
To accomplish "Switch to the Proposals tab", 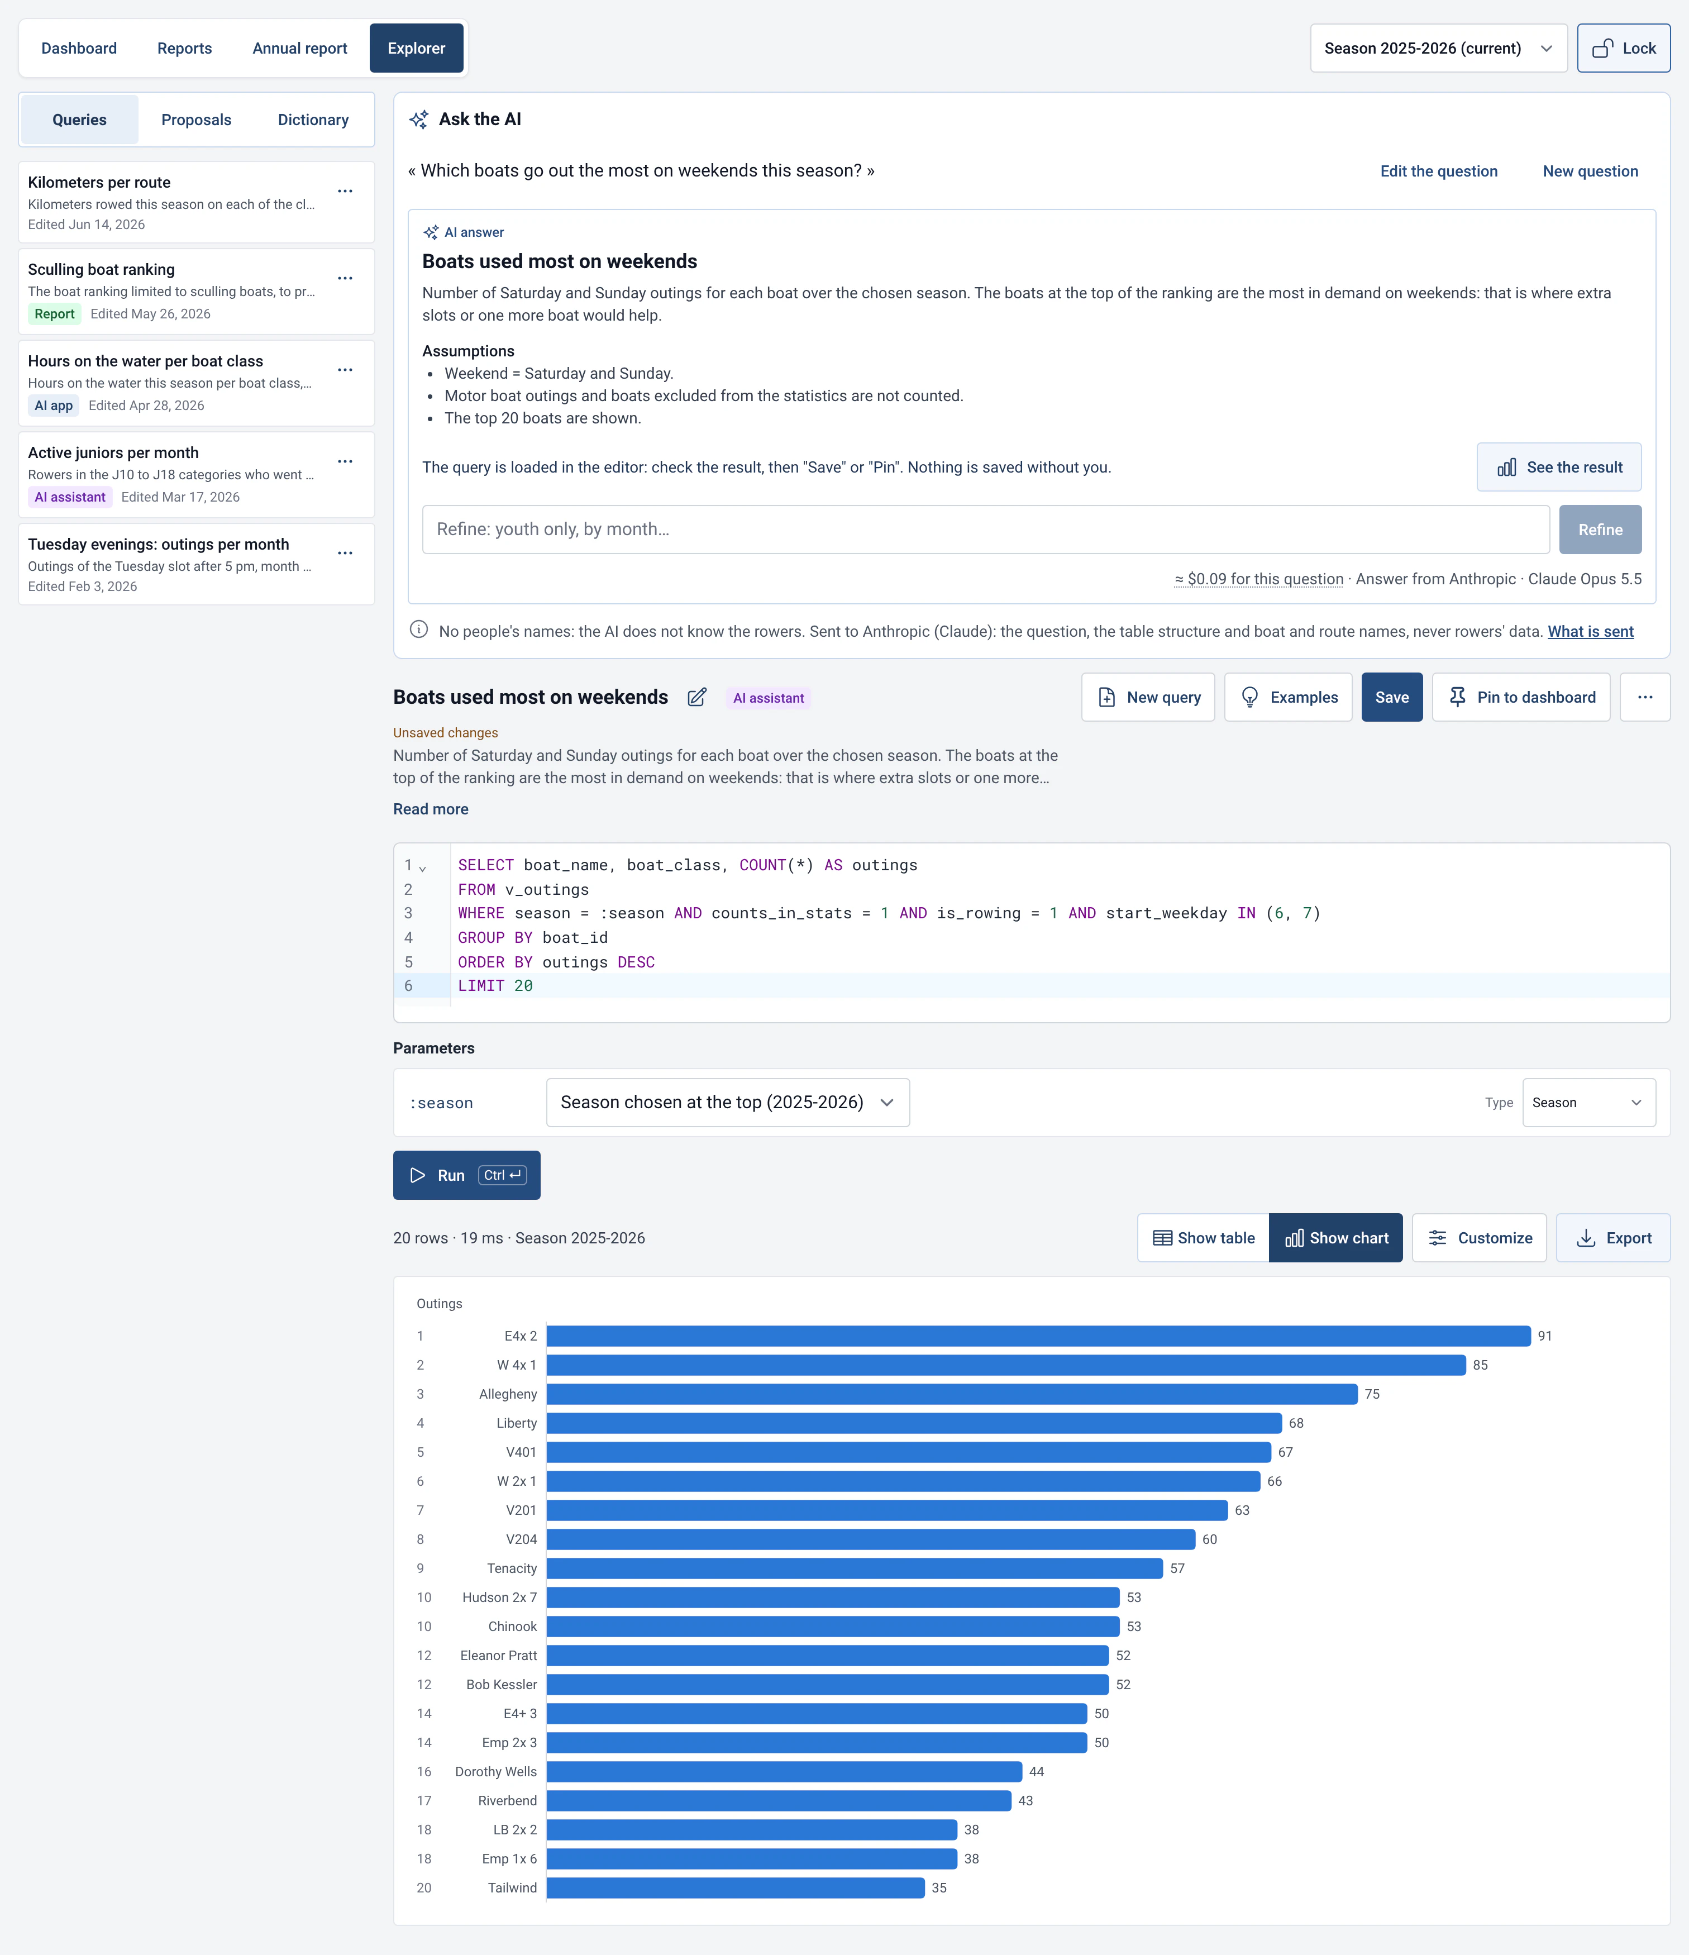I will click(x=196, y=120).
